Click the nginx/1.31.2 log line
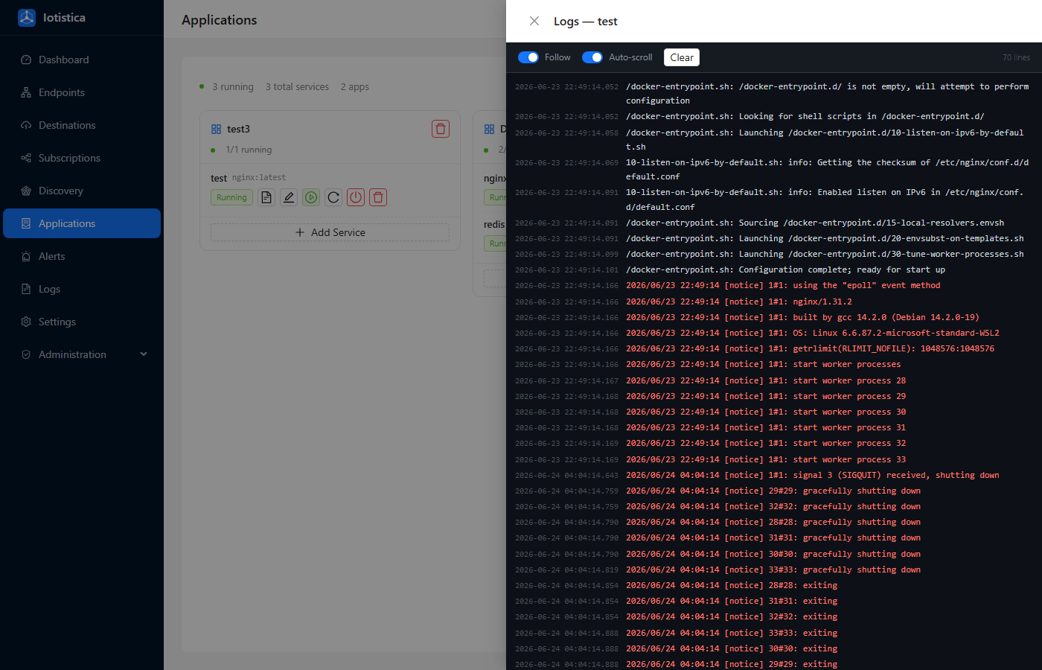The image size is (1042, 670). 772,301
